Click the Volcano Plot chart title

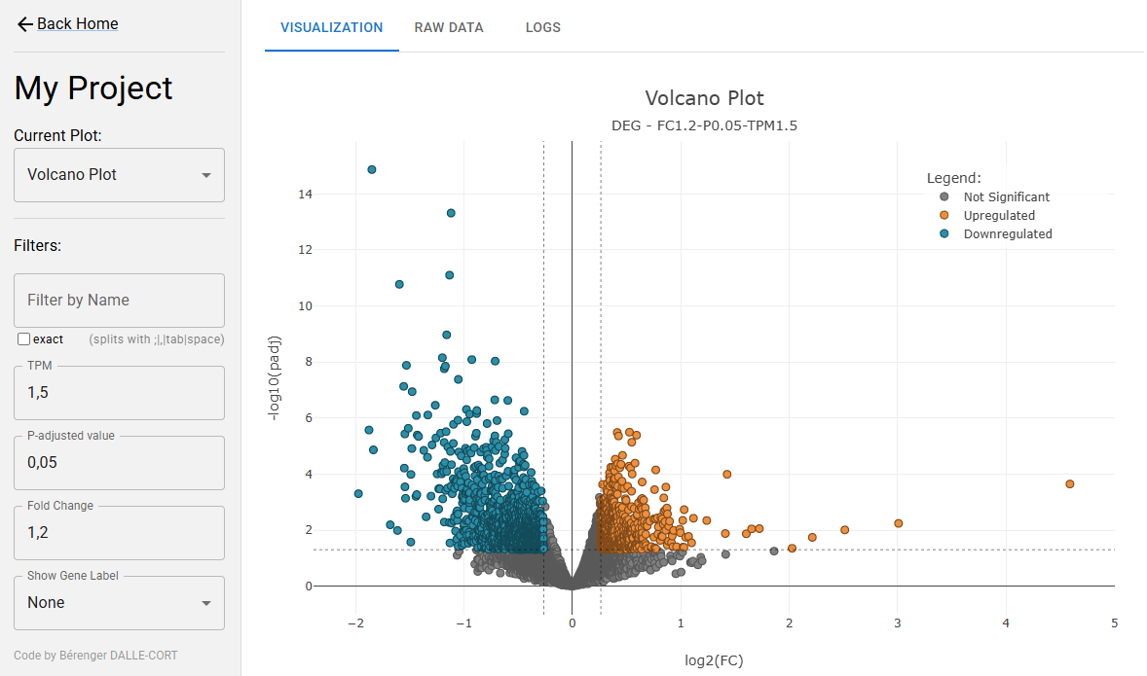tap(704, 98)
